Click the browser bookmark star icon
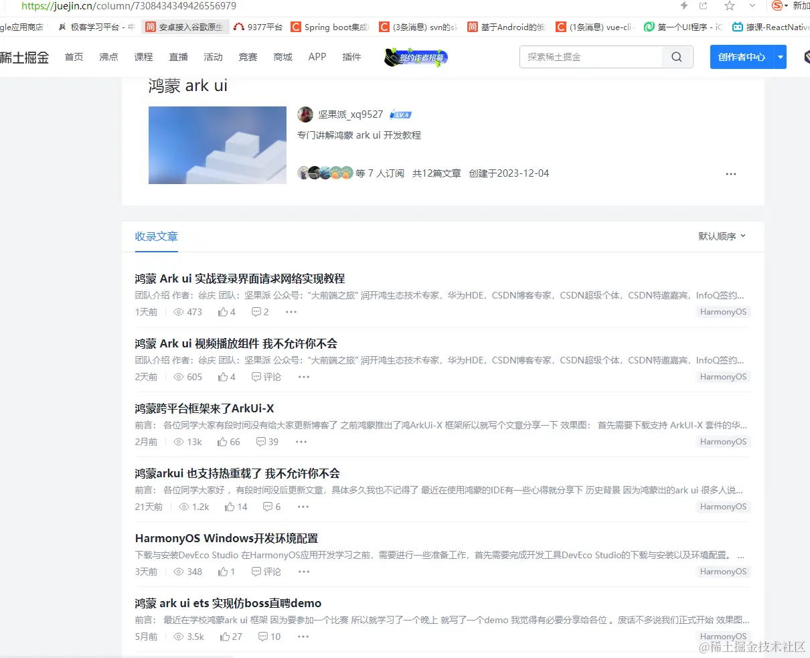Image resolution: width=810 pixels, height=658 pixels. [x=730, y=6]
